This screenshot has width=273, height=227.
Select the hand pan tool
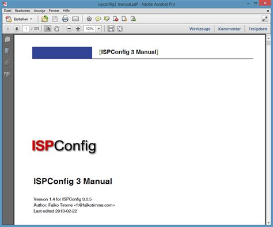[x=56, y=29]
